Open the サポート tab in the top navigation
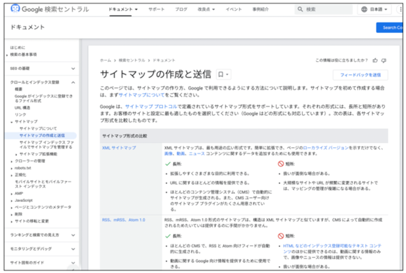The image size is (406, 273). pyautogui.click(x=157, y=10)
